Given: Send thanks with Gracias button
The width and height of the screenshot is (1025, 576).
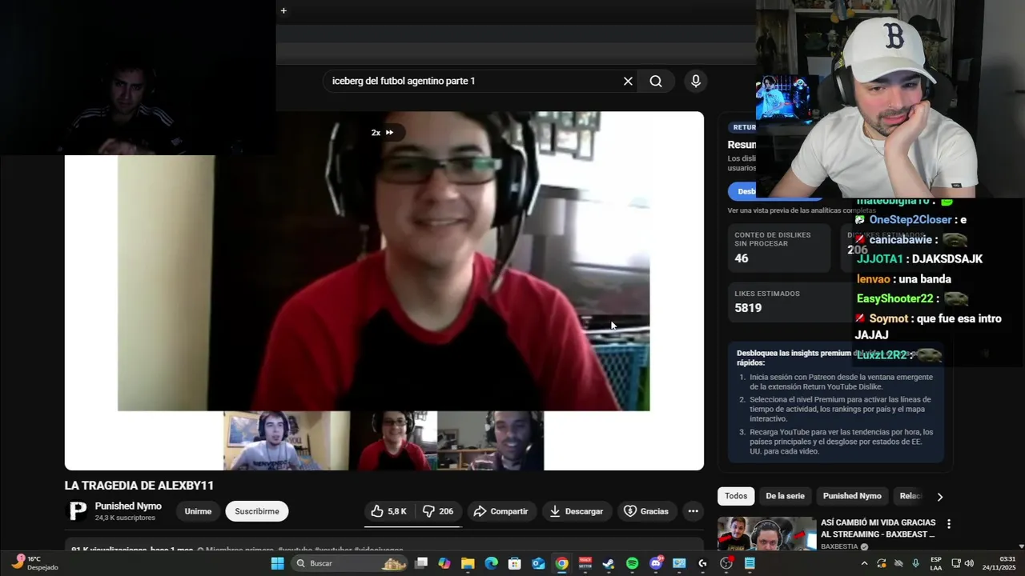Looking at the screenshot, I should 646,511.
